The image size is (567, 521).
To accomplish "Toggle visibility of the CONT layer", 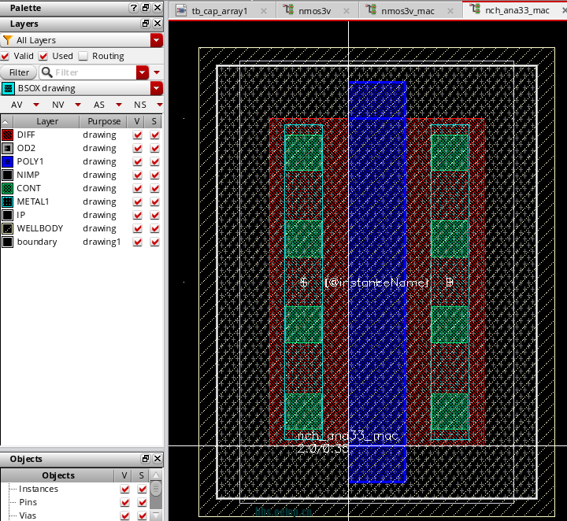I will click(x=137, y=188).
